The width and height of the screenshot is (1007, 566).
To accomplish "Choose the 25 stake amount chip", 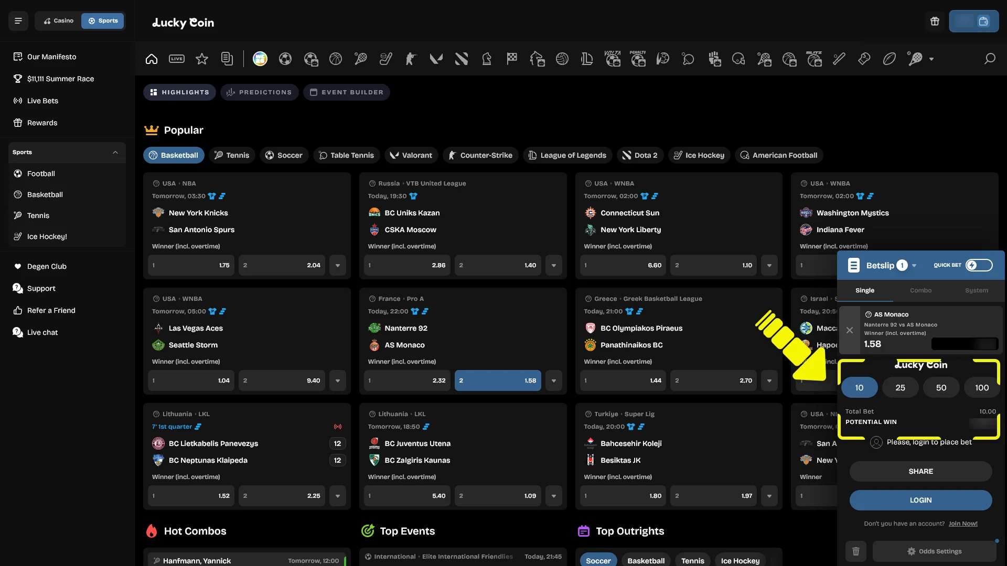I will [x=900, y=388].
